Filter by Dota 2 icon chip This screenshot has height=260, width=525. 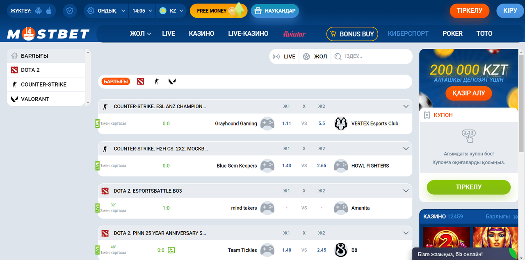(x=141, y=82)
